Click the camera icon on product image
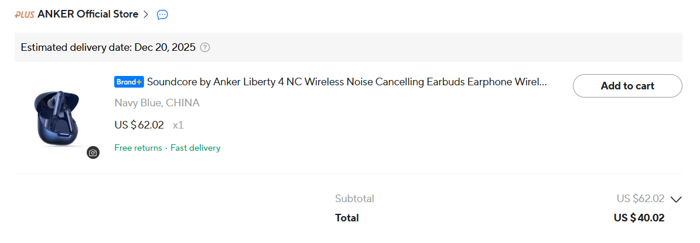700x243 pixels. click(93, 152)
